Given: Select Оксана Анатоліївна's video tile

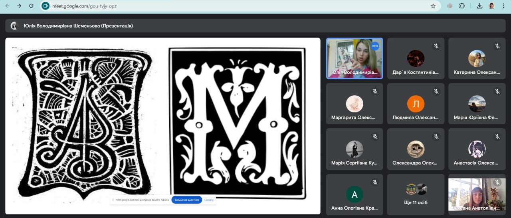Looking at the screenshot, I should [x=477, y=194].
